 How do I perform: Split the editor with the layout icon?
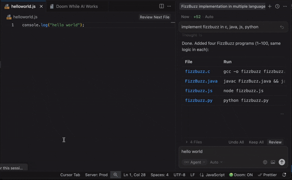pos(162,6)
